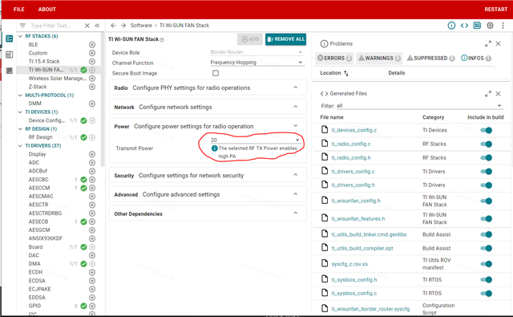Viewport: 513px width, 317px height.
Task: Navigate back with the left arrow
Action: coord(113,26)
